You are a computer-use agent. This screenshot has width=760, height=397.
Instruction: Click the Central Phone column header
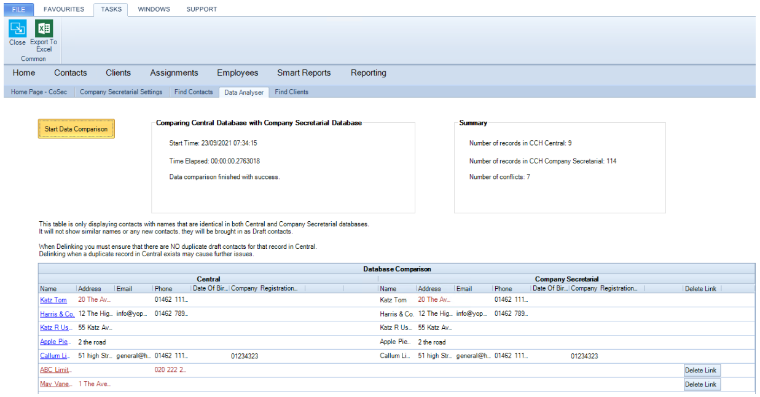point(172,289)
